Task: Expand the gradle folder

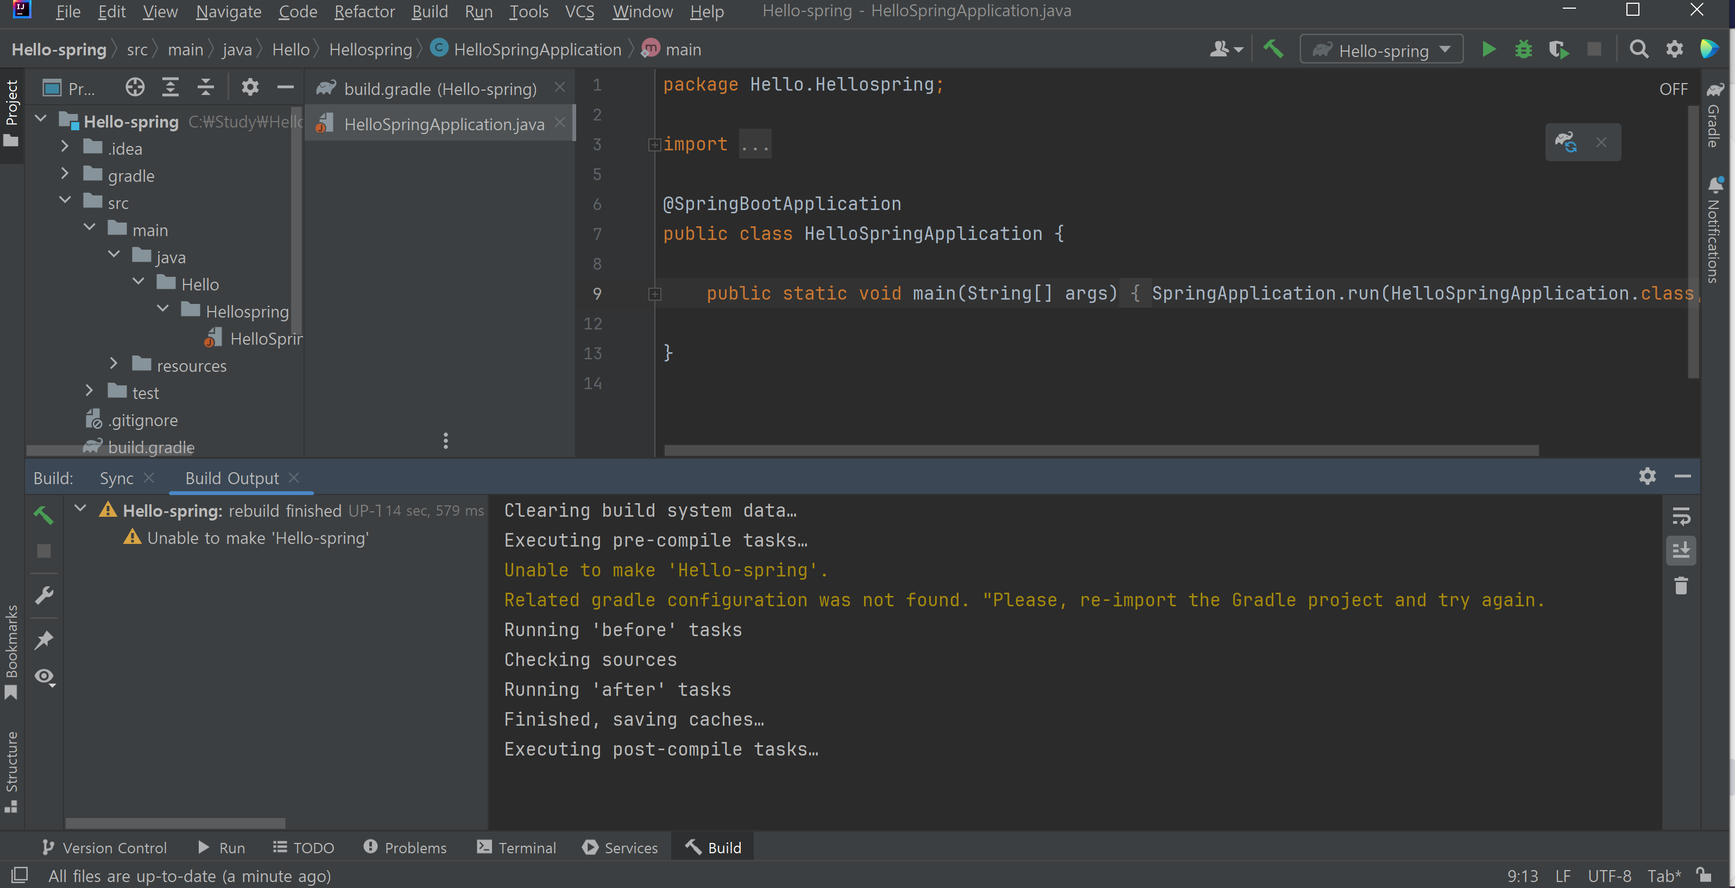Action: pyautogui.click(x=65, y=174)
